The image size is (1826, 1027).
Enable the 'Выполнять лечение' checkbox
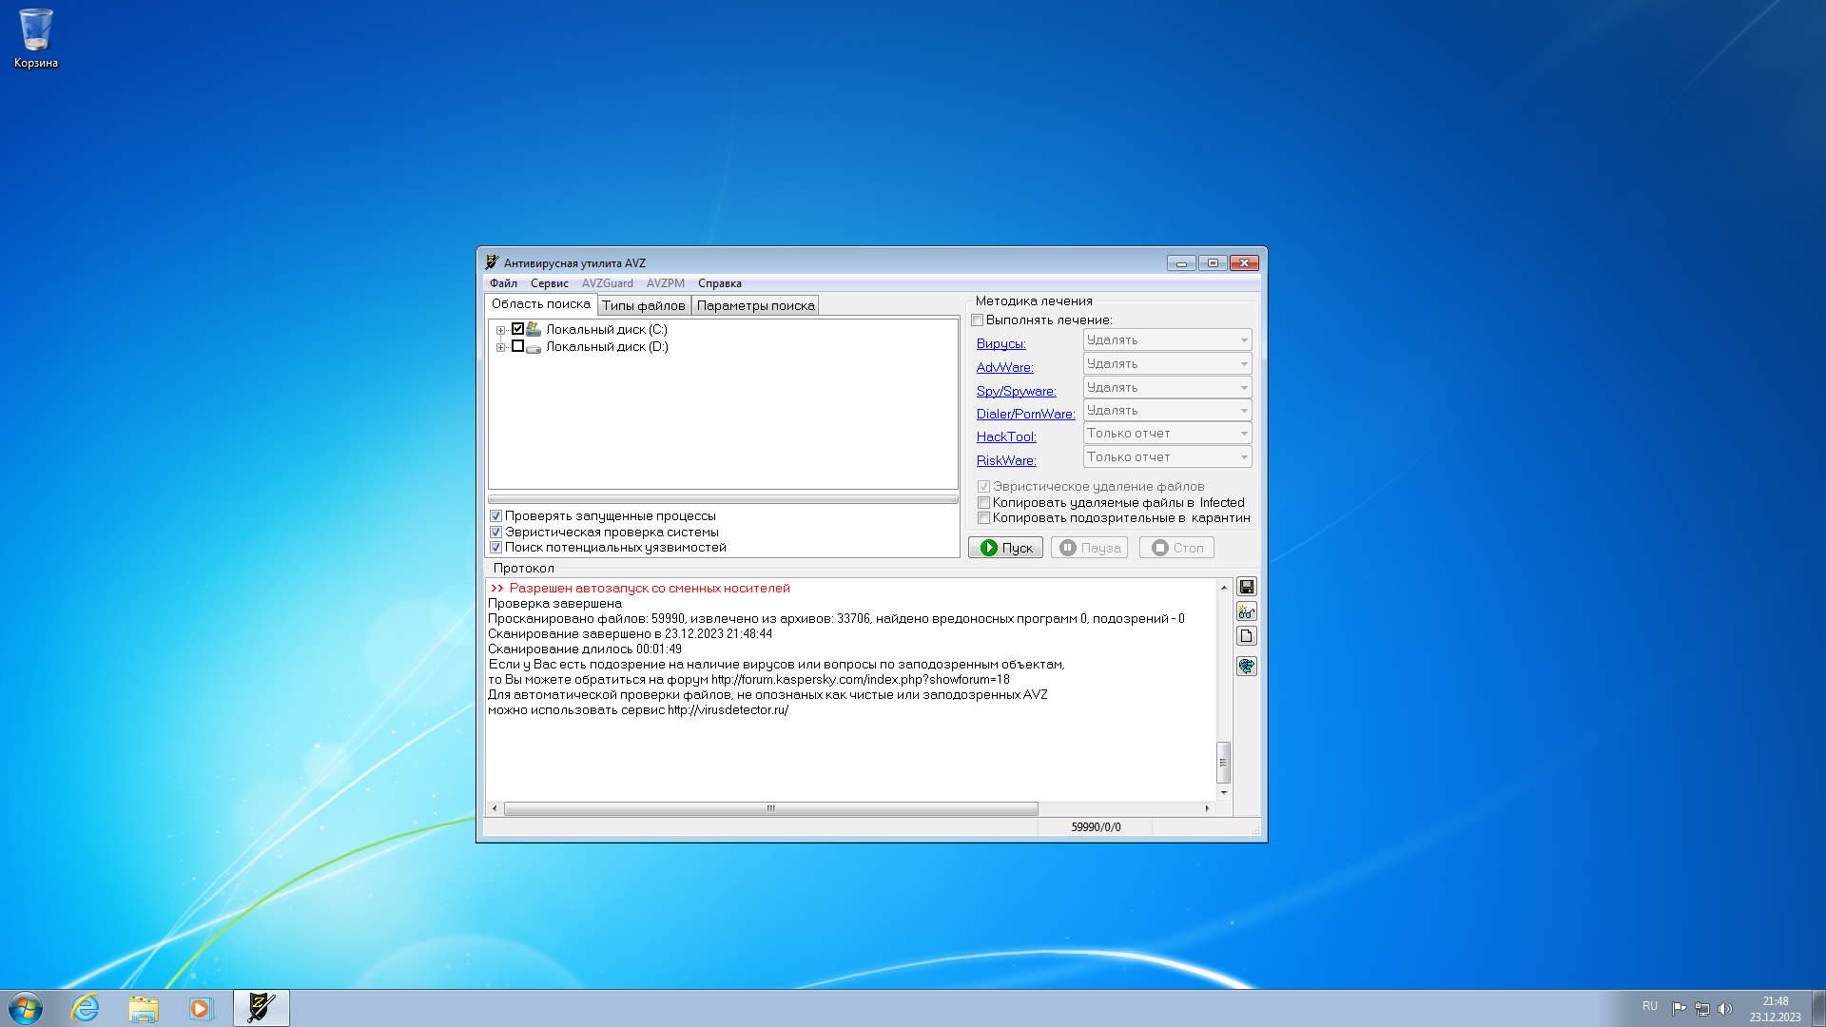click(978, 320)
